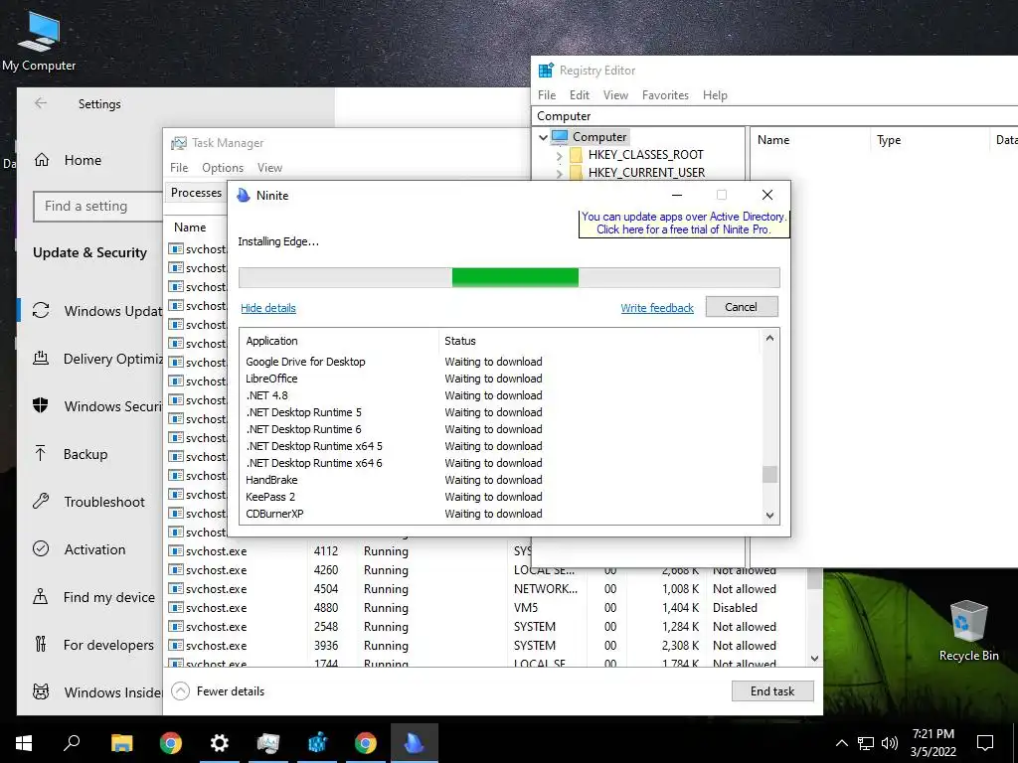This screenshot has width=1018, height=763.
Task: Open Windows Security settings page
Action: click(x=97, y=406)
